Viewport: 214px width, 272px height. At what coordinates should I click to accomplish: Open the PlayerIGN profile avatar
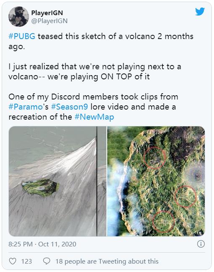pyautogui.click(x=18, y=17)
